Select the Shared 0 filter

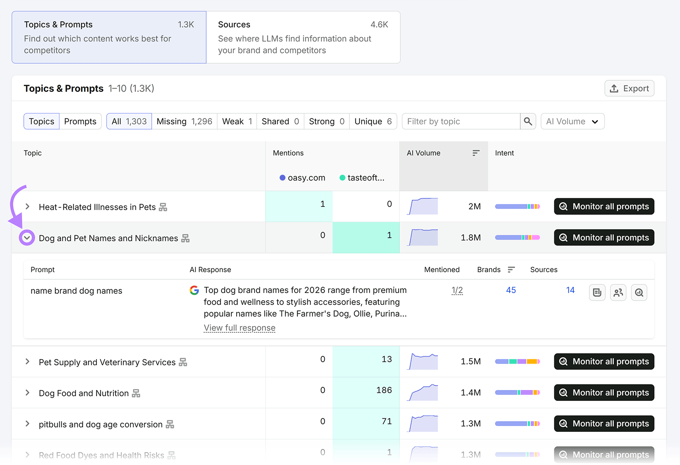pyautogui.click(x=280, y=121)
